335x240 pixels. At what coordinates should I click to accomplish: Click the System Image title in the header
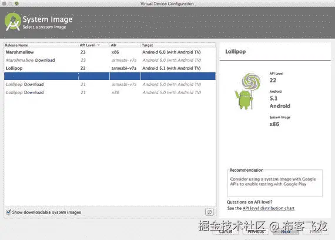click(48, 19)
